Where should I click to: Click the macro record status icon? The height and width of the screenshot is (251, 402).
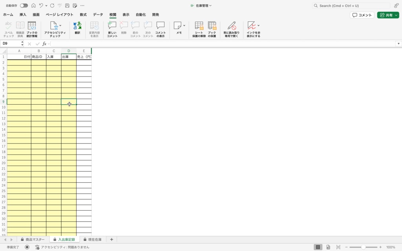pyautogui.click(x=27, y=247)
